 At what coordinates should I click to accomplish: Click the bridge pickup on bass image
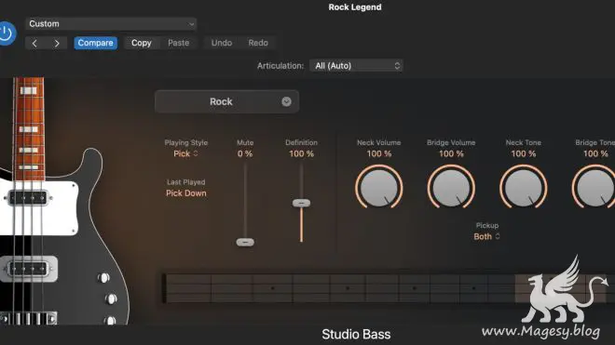(29, 269)
